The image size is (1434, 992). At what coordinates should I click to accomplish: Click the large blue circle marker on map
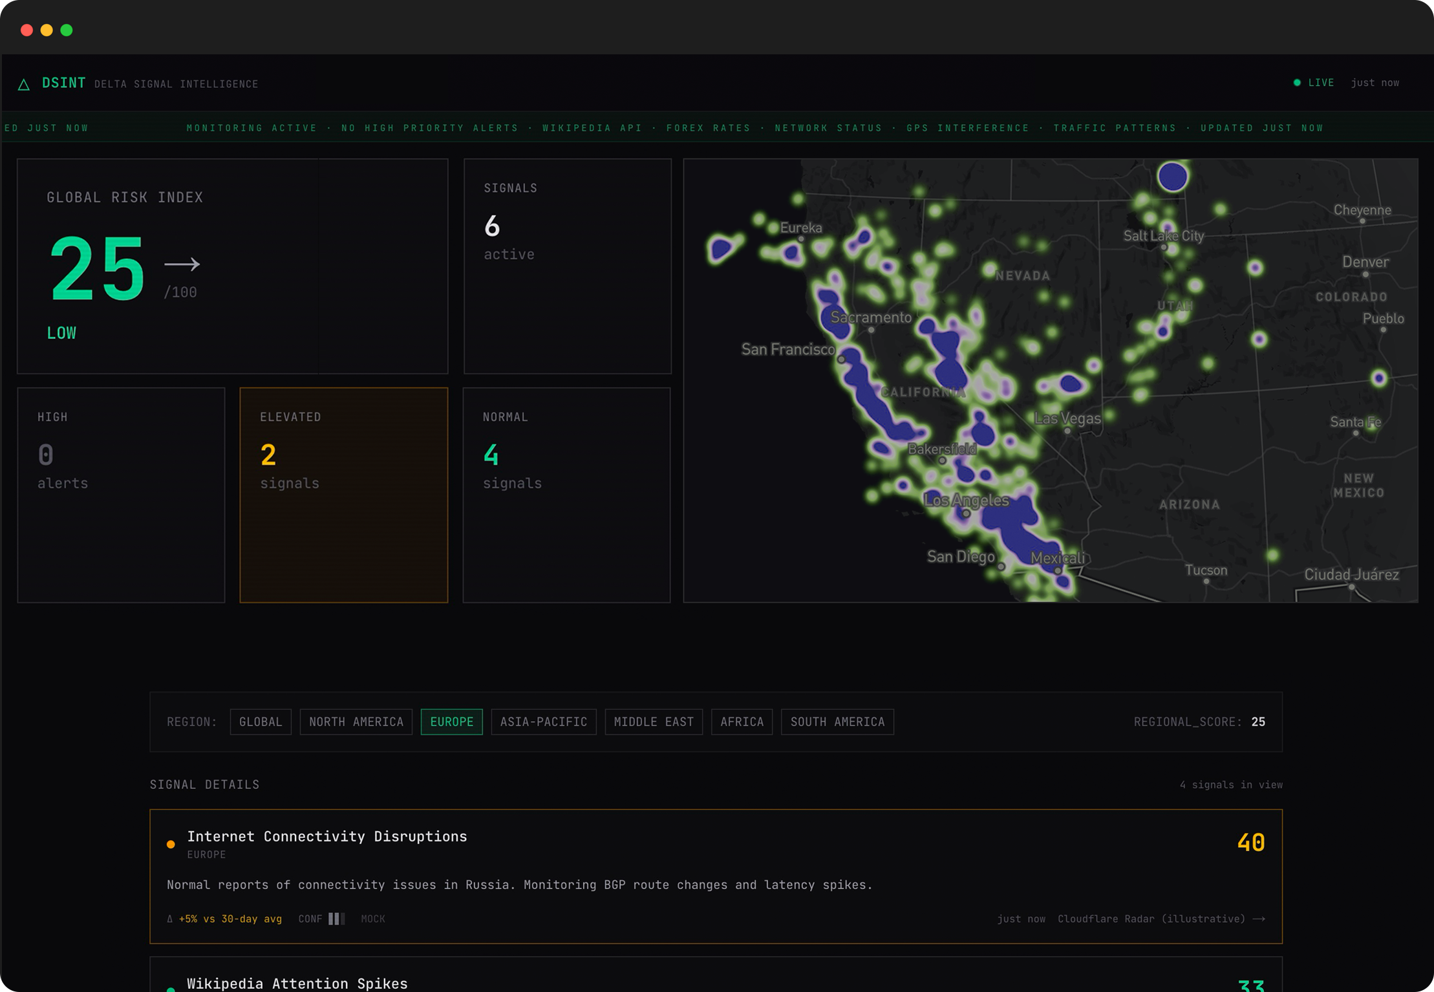1172,177
